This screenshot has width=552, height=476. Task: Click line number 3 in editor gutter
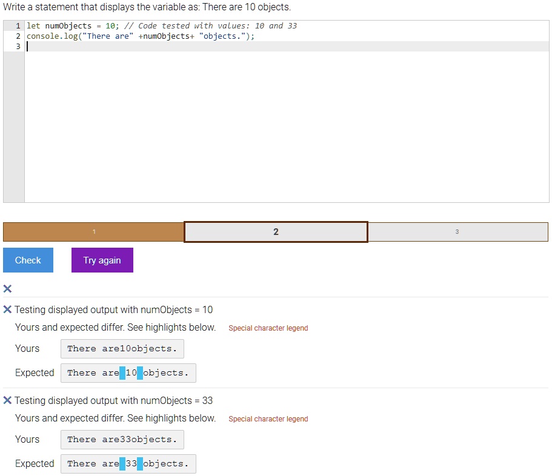tap(18, 47)
